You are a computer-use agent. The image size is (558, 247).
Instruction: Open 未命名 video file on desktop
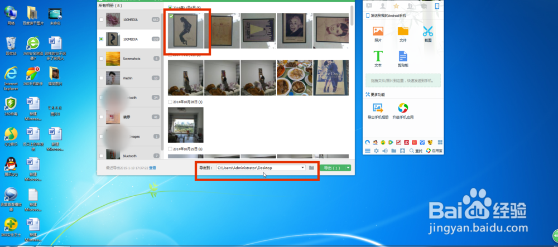click(x=55, y=16)
